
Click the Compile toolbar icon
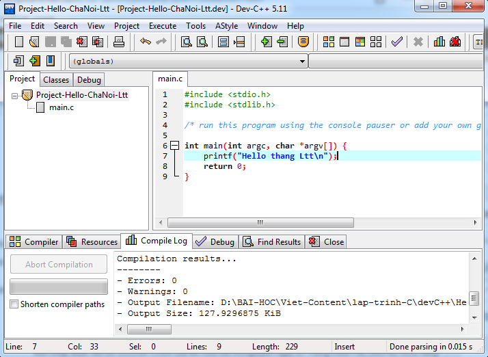coord(329,42)
